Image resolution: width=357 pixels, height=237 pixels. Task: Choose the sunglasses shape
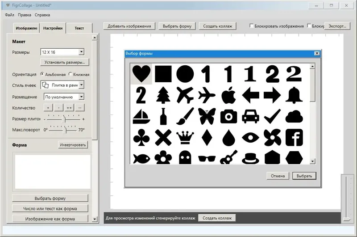(x=207, y=159)
